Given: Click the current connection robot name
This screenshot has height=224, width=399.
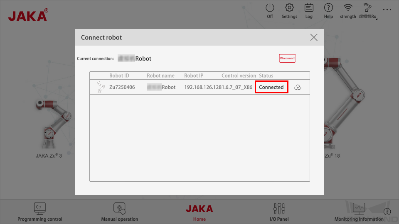Looking at the screenshot, I should (x=134, y=58).
